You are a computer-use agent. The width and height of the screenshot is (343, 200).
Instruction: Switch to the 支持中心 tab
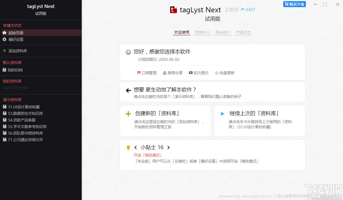202,32
